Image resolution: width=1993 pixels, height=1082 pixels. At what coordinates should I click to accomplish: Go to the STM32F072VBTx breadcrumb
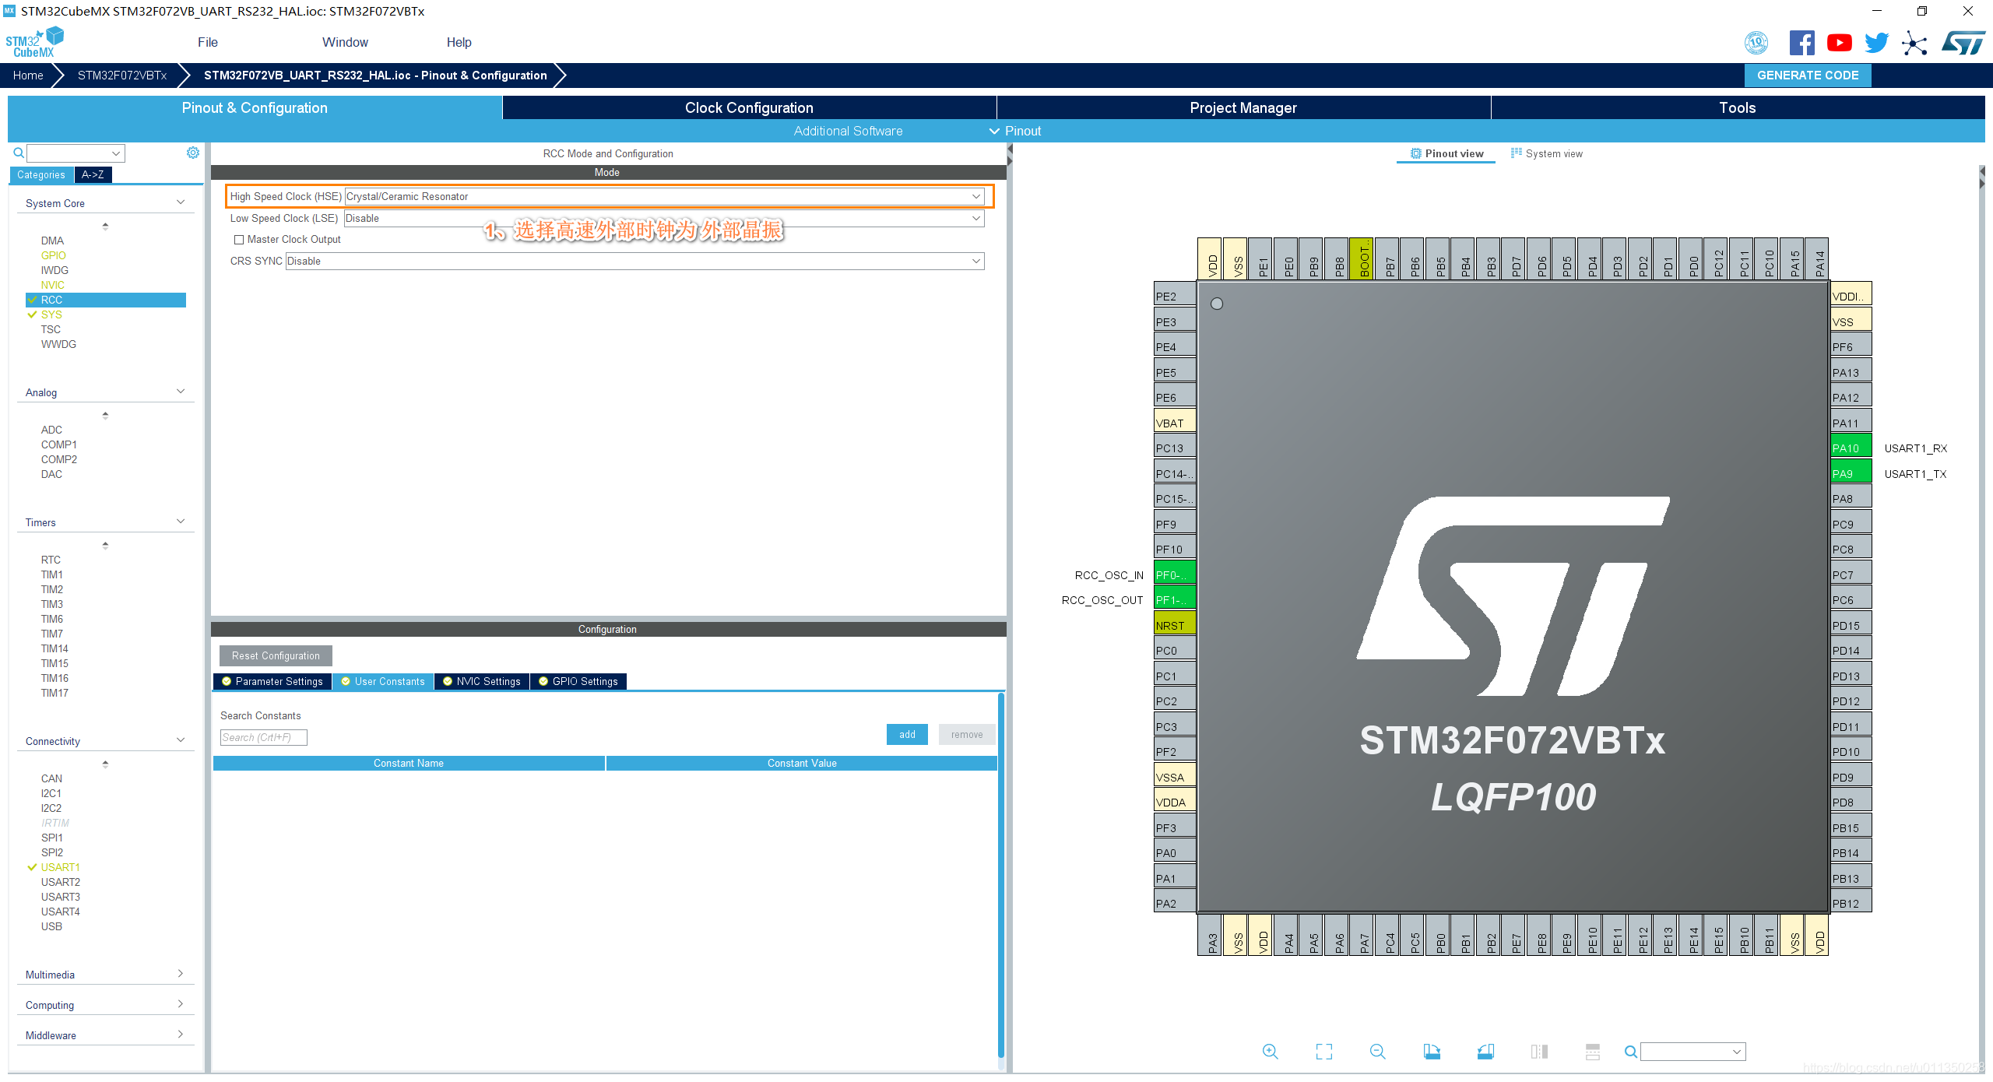click(122, 76)
